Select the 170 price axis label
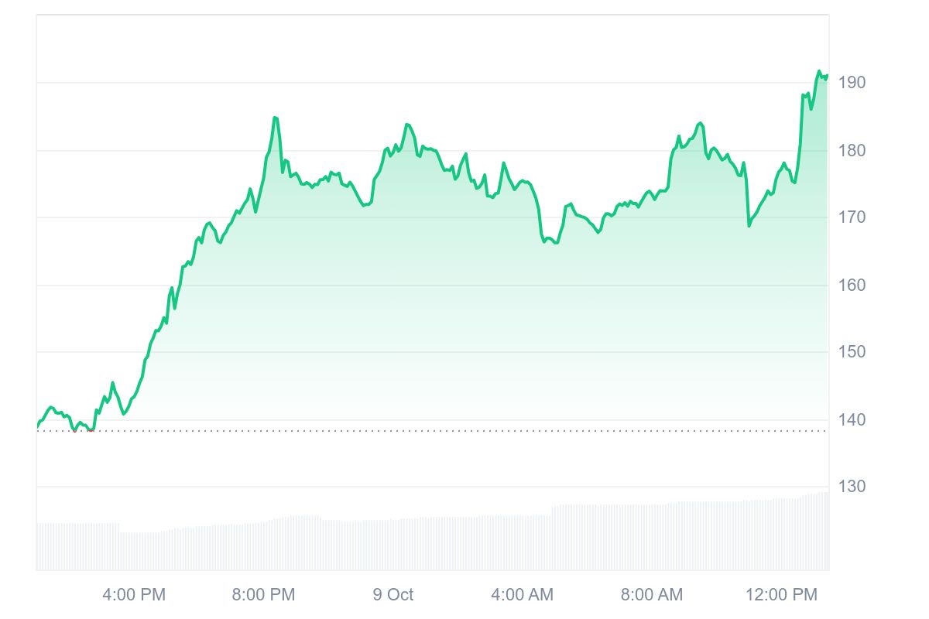 tap(850, 217)
